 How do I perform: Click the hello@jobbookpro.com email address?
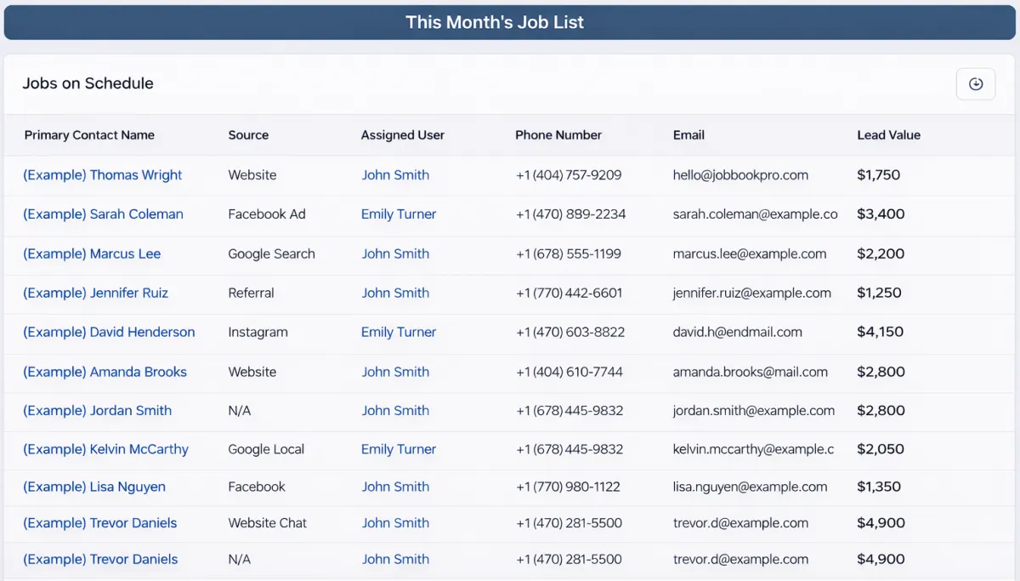pos(740,175)
